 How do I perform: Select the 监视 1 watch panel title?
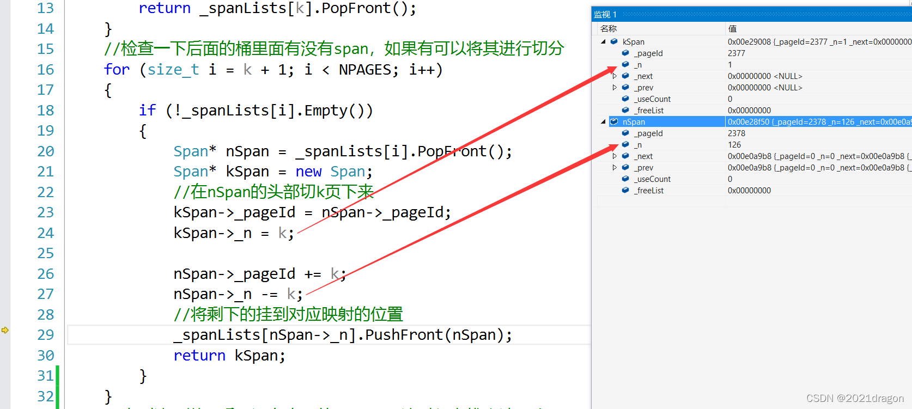[x=605, y=14]
